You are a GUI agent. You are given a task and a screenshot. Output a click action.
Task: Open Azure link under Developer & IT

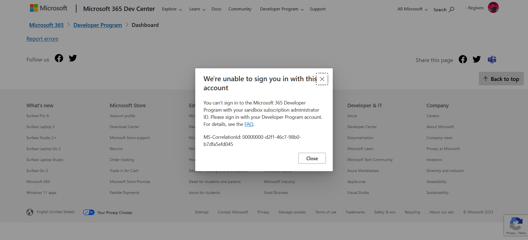point(352,116)
